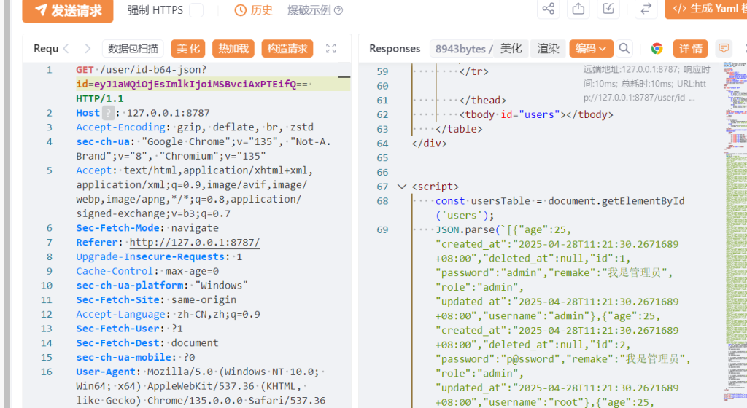Open the 历史 history panel
This screenshot has height=408, width=747.
(x=254, y=10)
